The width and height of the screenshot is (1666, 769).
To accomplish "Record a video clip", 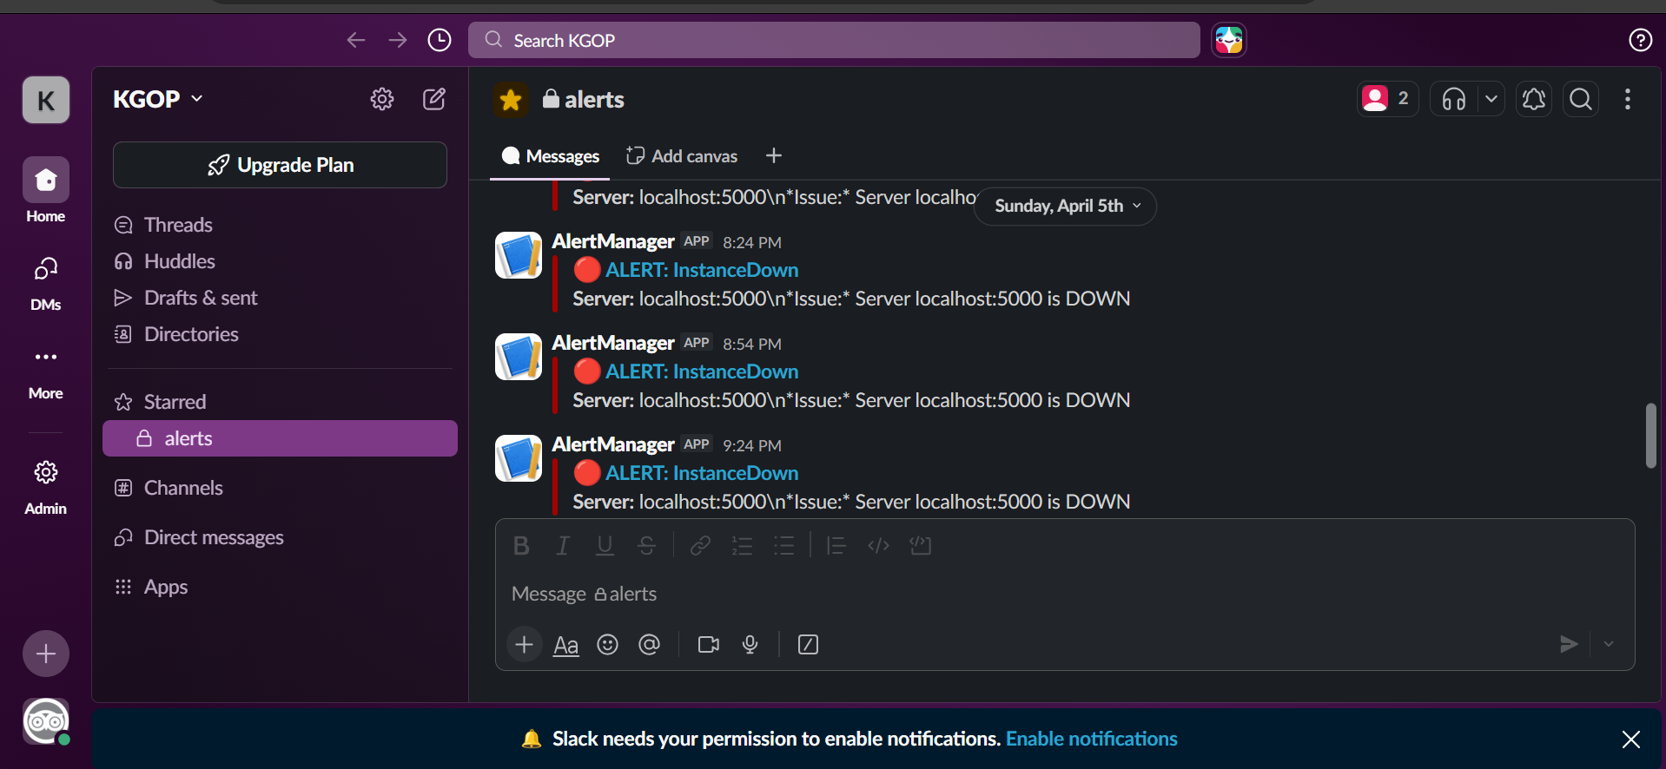I will click(x=709, y=644).
